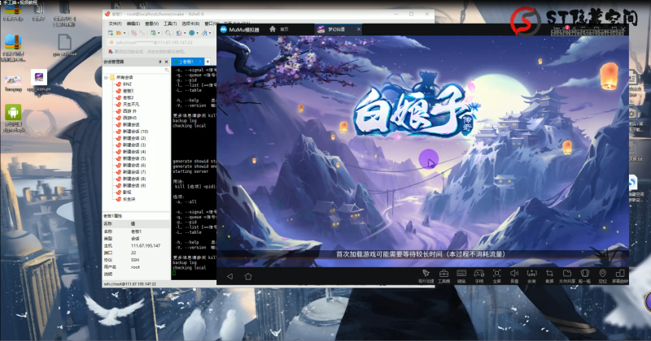Viewport: 651px width, 341px height.
Task: Open MuMu file sharing folder icon
Action: point(566,275)
